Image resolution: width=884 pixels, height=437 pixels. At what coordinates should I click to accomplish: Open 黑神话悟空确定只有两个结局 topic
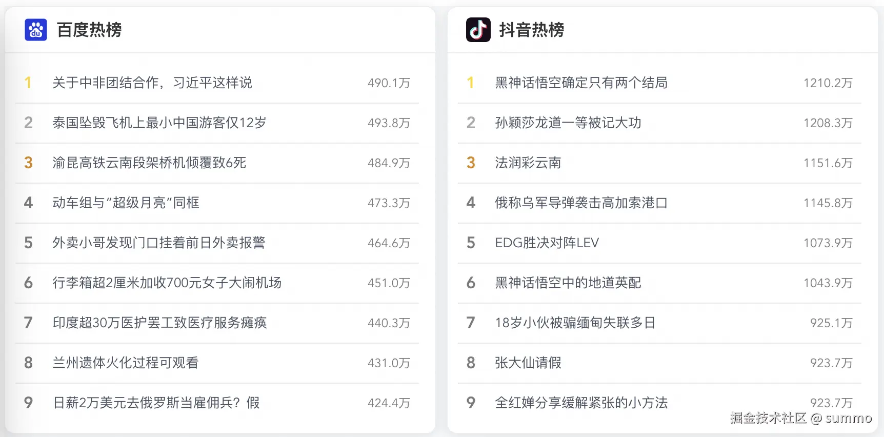point(581,83)
